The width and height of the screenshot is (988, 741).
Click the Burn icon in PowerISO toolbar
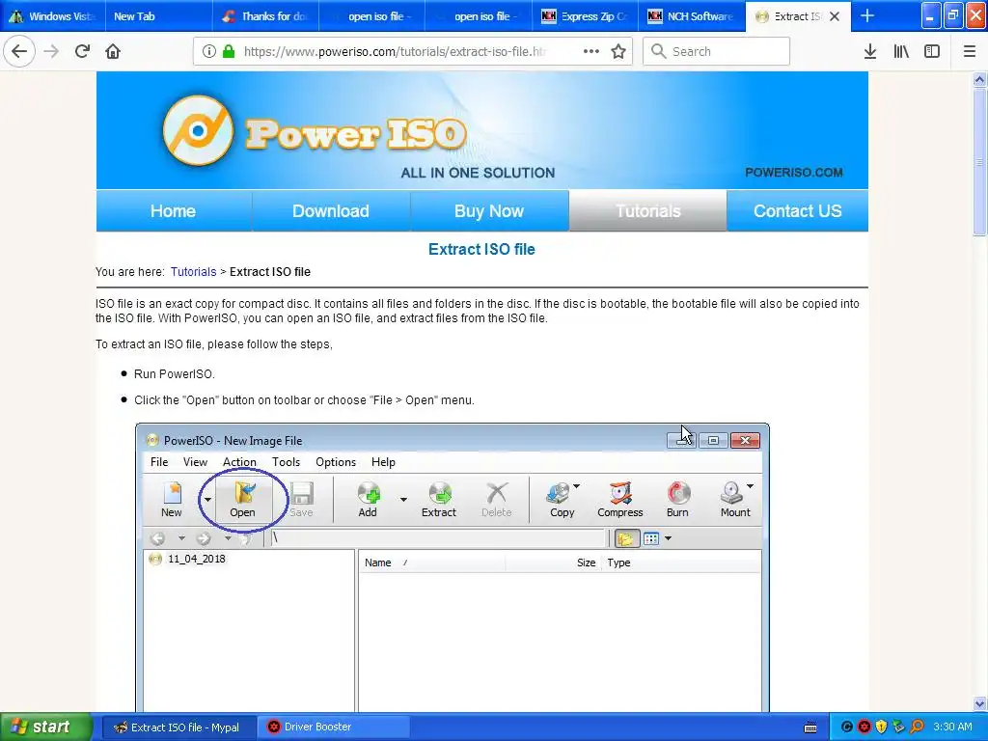pos(678,493)
